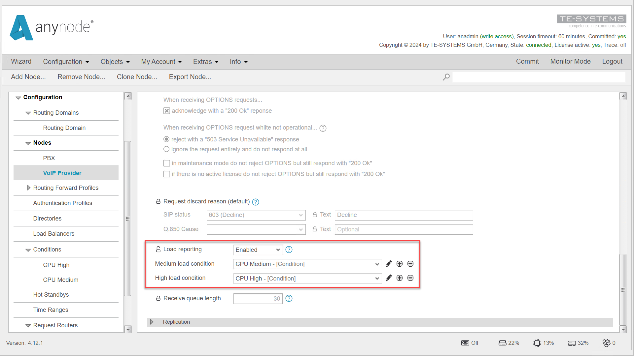Click the memory usage 32% icon

[572, 343]
